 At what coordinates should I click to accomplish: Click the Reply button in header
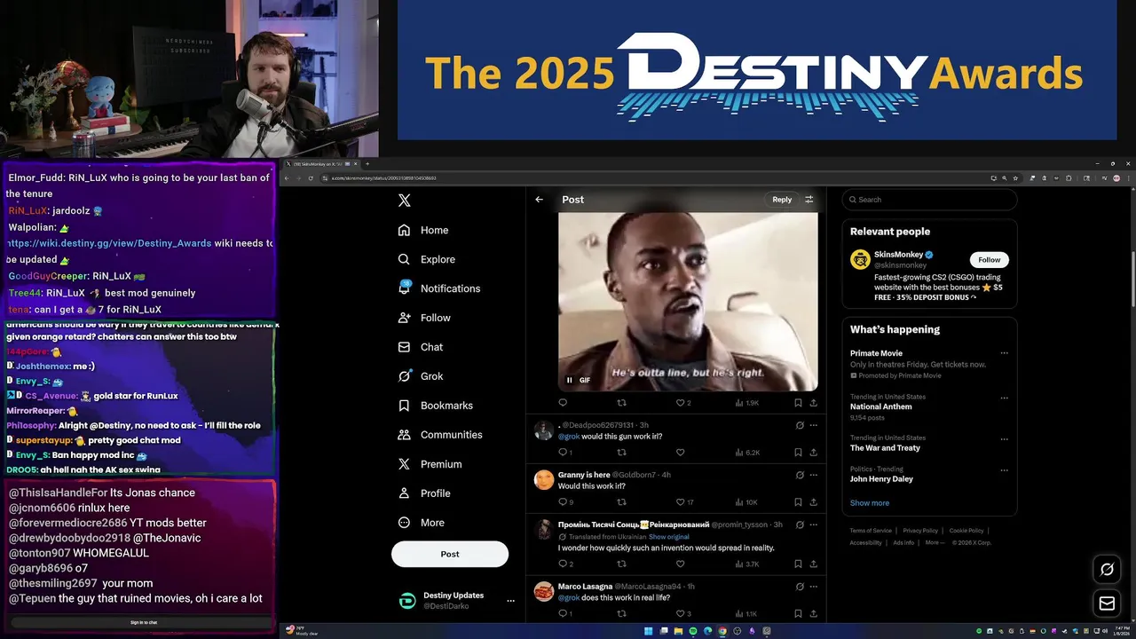(x=782, y=200)
